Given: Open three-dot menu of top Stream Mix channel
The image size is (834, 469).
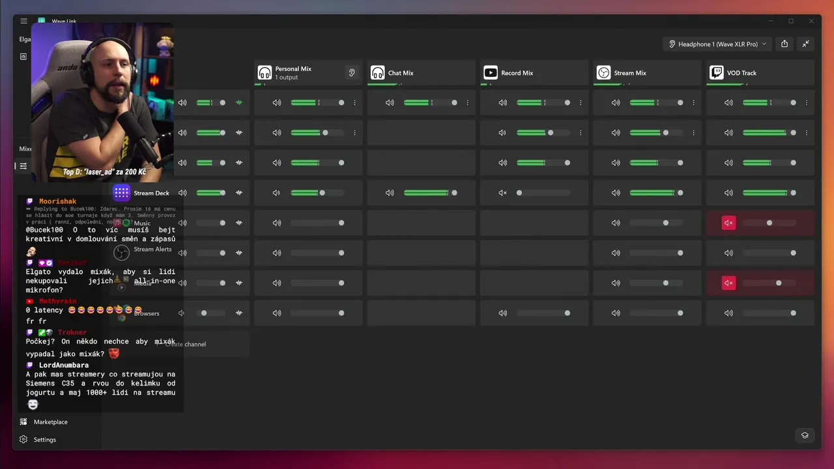Looking at the screenshot, I should tap(693, 102).
